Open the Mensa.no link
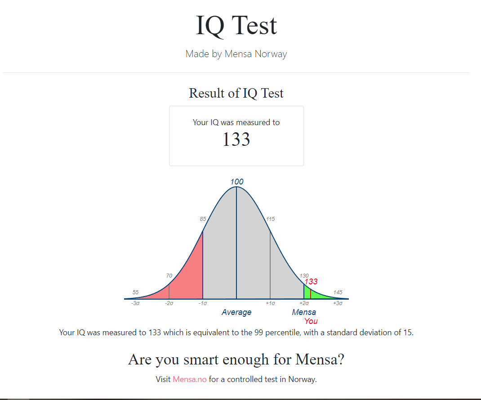Image resolution: width=481 pixels, height=400 pixels. coord(190,379)
